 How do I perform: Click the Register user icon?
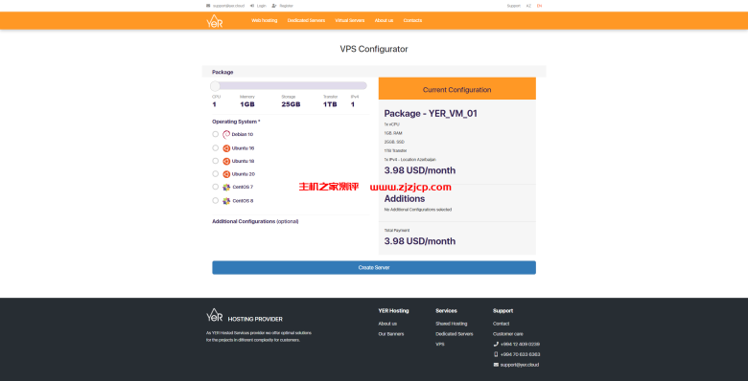point(274,6)
